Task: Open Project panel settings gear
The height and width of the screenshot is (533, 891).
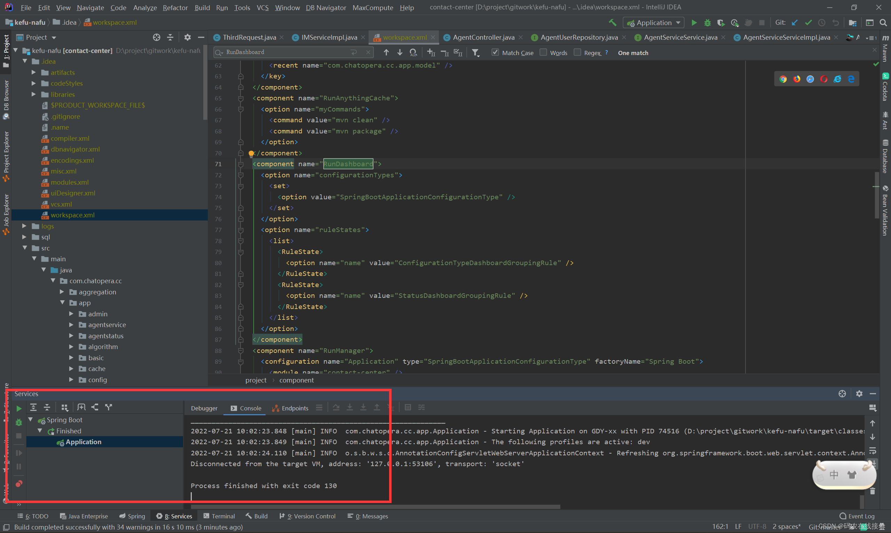Action: [x=187, y=37]
